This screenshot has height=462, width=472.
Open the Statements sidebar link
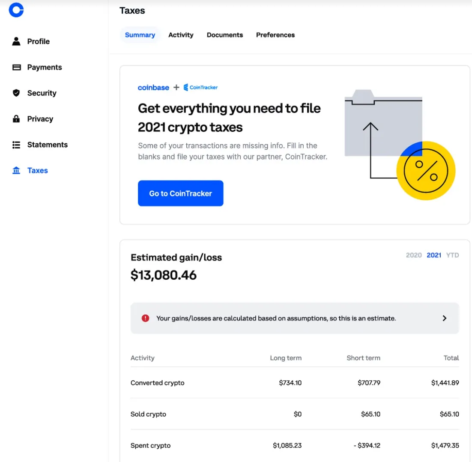pos(47,145)
